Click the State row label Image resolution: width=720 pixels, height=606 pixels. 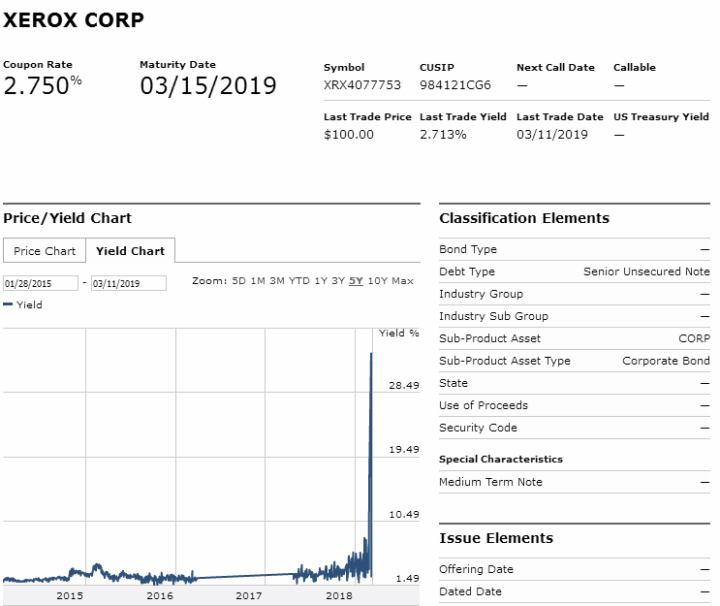(x=454, y=383)
